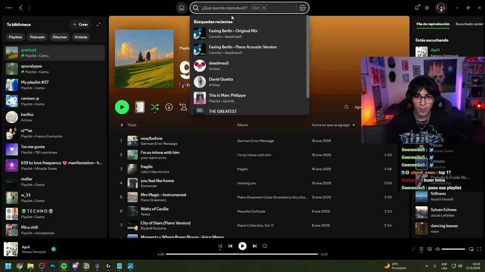Invite collaborators to the playlist
The image size is (485, 272).
pos(183,107)
